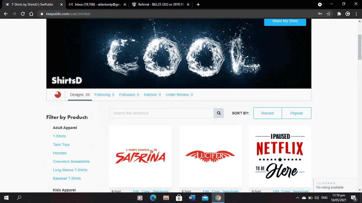Open the Followers: 0 tab
Viewport: 362px width, 203px height.
coord(129,95)
